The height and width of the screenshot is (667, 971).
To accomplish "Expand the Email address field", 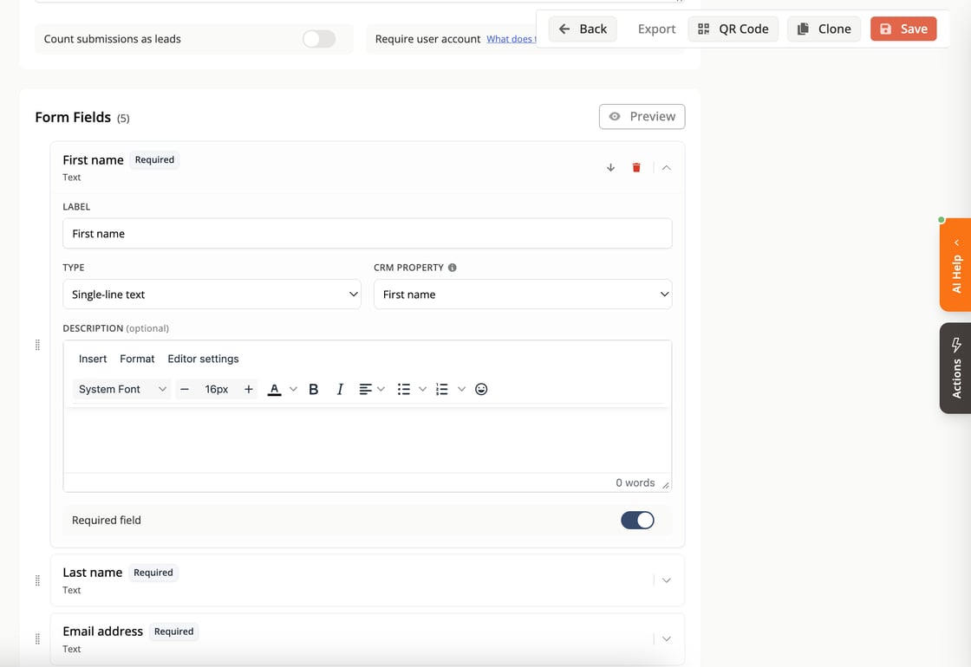I will coord(667,639).
